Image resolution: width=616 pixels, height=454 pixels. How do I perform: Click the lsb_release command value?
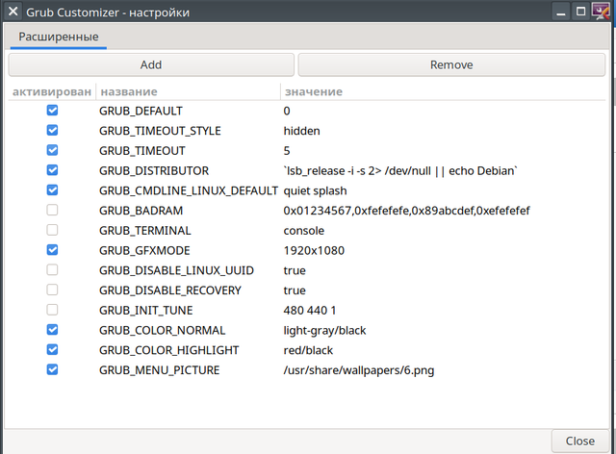tap(400, 171)
